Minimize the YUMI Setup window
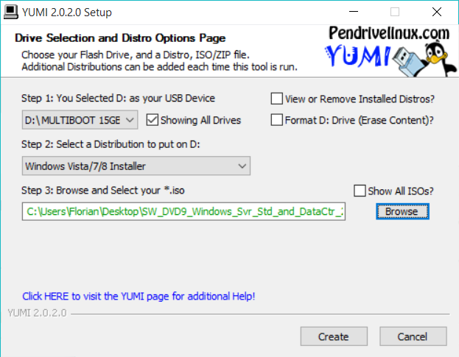Image resolution: width=459 pixels, height=357 pixels. tap(354, 12)
